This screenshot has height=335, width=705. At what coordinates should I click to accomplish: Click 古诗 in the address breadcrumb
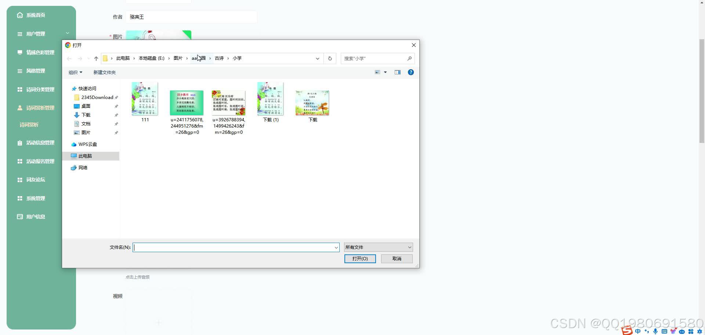[x=219, y=58]
